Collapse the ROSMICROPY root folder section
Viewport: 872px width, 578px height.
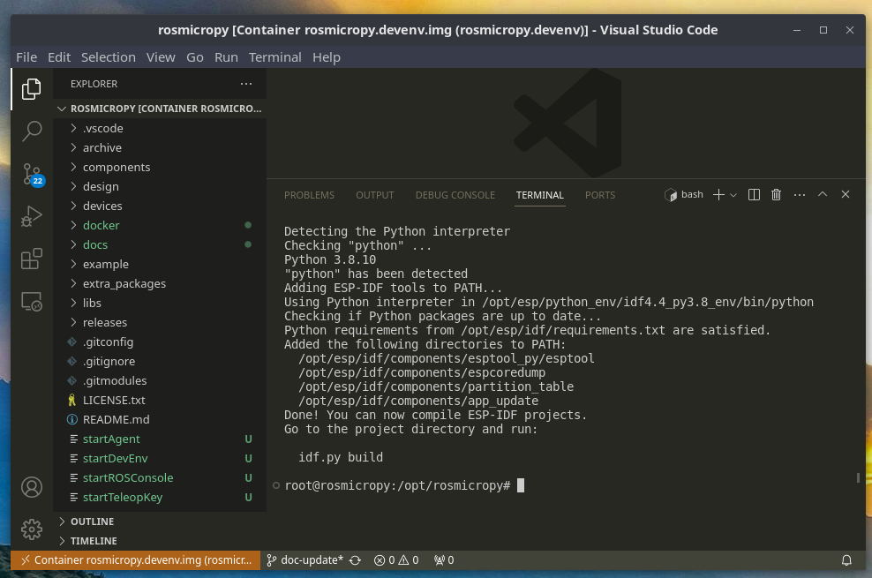click(x=160, y=109)
